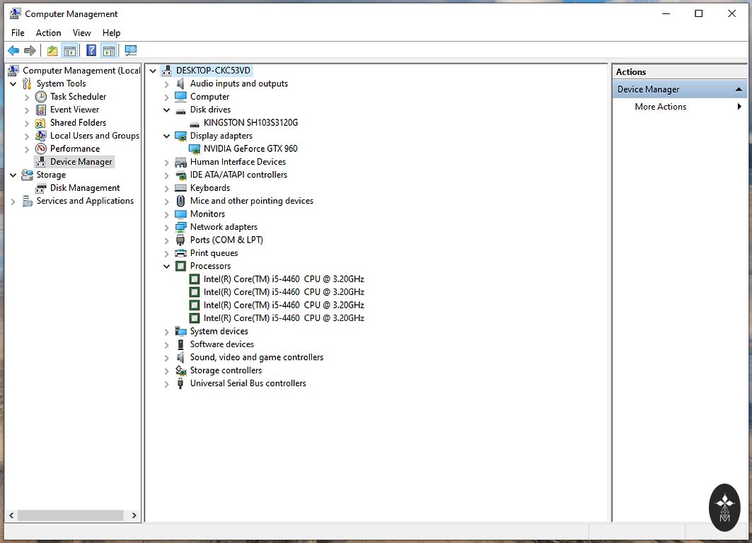Open the View menu
This screenshot has height=543, width=752.
[x=81, y=33]
